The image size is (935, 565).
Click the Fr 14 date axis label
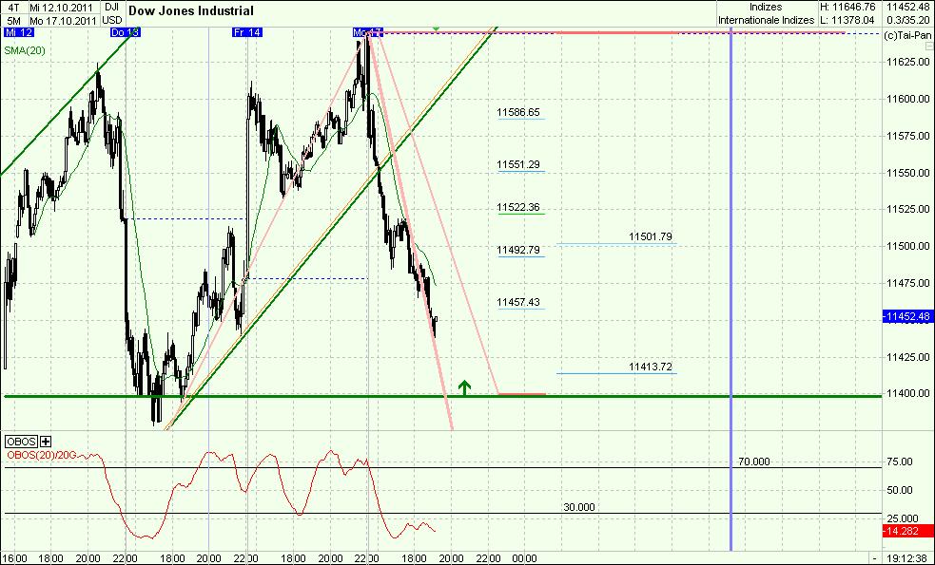246,30
